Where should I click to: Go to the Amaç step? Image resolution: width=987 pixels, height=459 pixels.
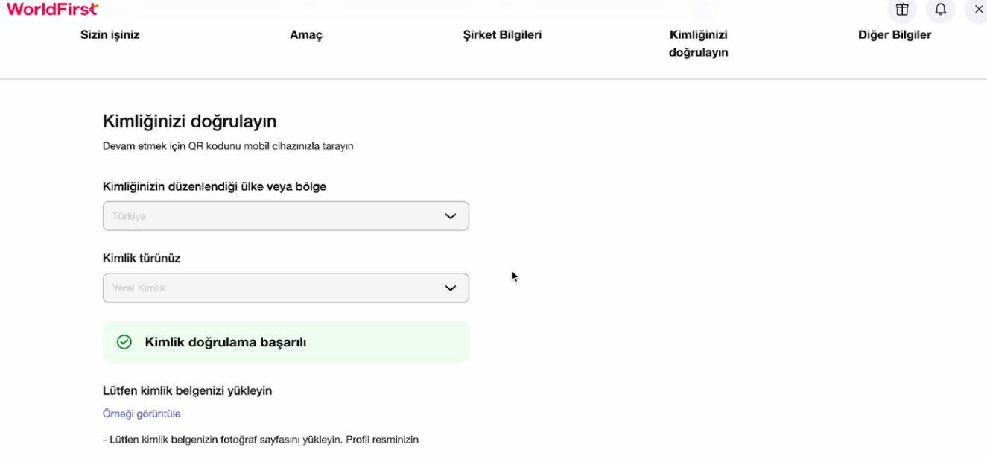pyautogui.click(x=306, y=35)
